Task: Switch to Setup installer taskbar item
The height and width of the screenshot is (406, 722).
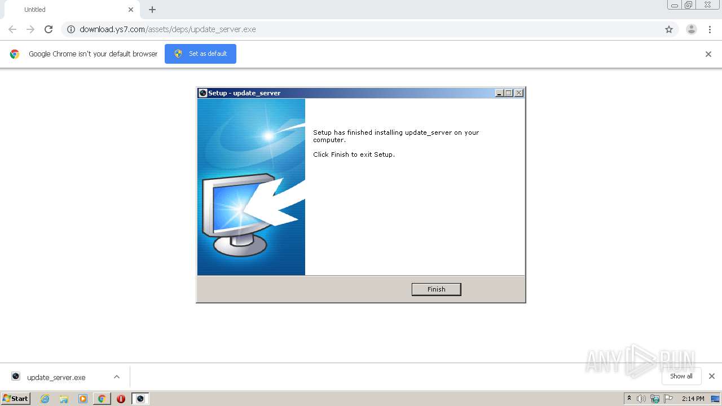Action: tap(140, 399)
